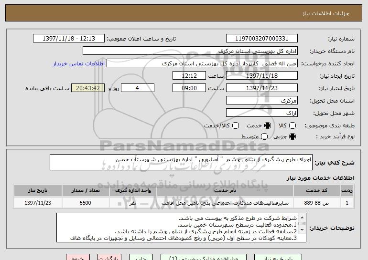This screenshot has width=368, height=260.
Task: Click creation time field 12:12
Action: [x=189, y=76]
